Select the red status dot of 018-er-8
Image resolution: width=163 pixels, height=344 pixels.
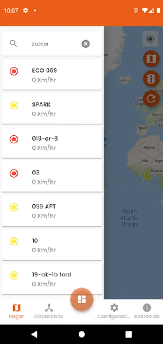pos(14,139)
